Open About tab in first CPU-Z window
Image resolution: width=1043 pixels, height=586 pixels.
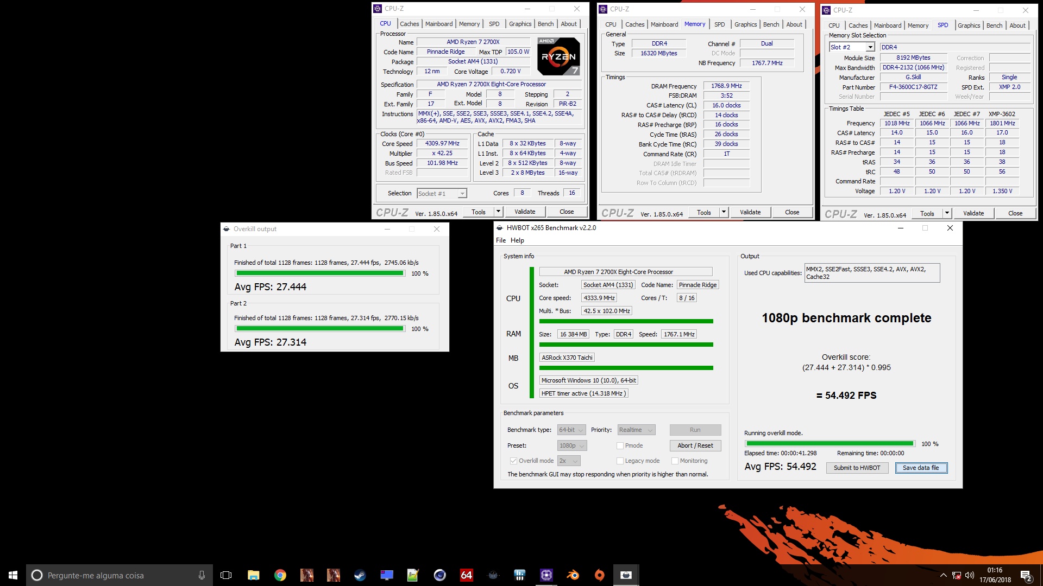click(569, 24)
